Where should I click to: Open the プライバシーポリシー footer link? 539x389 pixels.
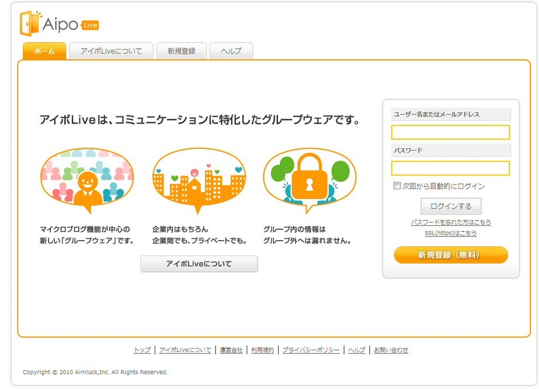click(311, 350)
